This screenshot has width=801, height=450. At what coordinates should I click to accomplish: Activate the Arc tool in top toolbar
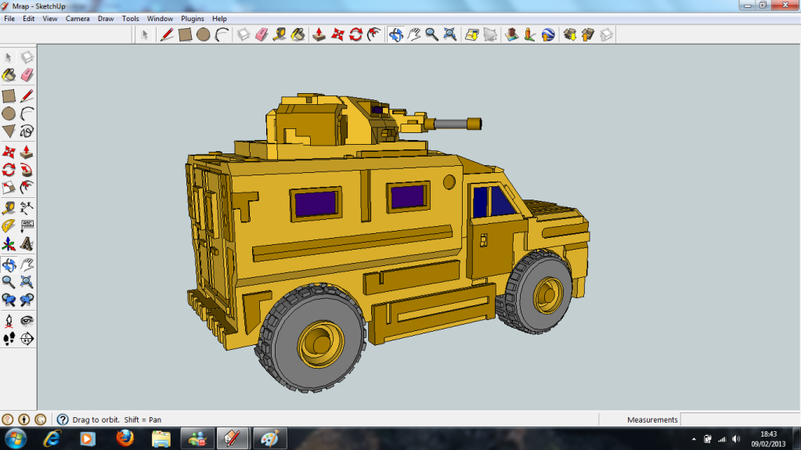click(222, 34)
